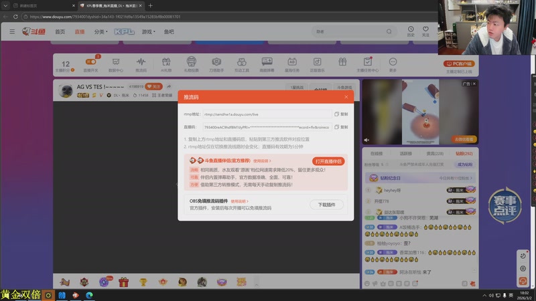The height and width of the screenshot is (301, 536).
Task: Copy the 直播码 with 复制
Action: (x=341, y=127)
